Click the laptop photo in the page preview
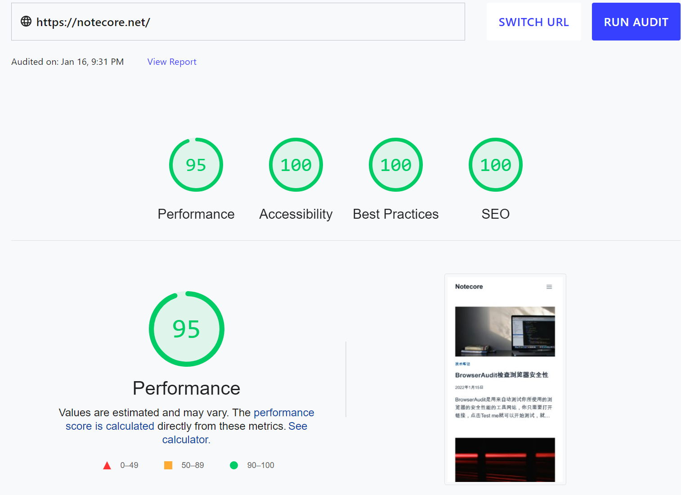The image size is (681, 495). coord(505,332)
